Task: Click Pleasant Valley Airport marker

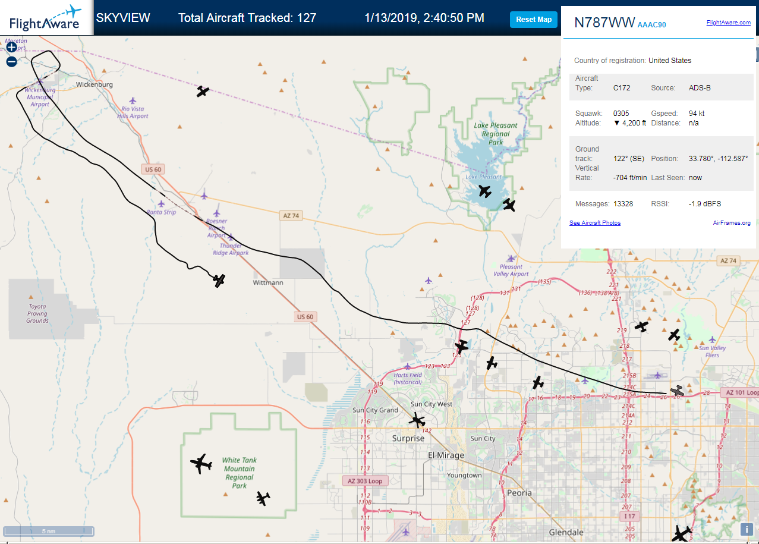Action: 511,259
